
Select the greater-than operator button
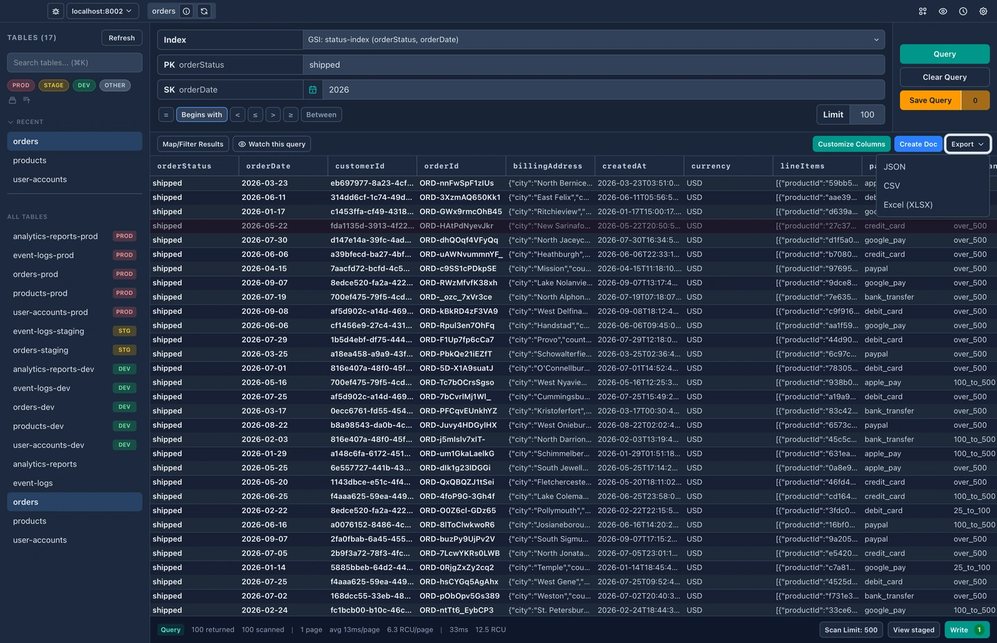pyautogui.click(x=273, y=115)
